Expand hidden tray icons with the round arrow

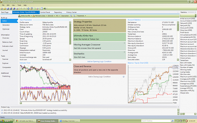[x=187, y=121]
